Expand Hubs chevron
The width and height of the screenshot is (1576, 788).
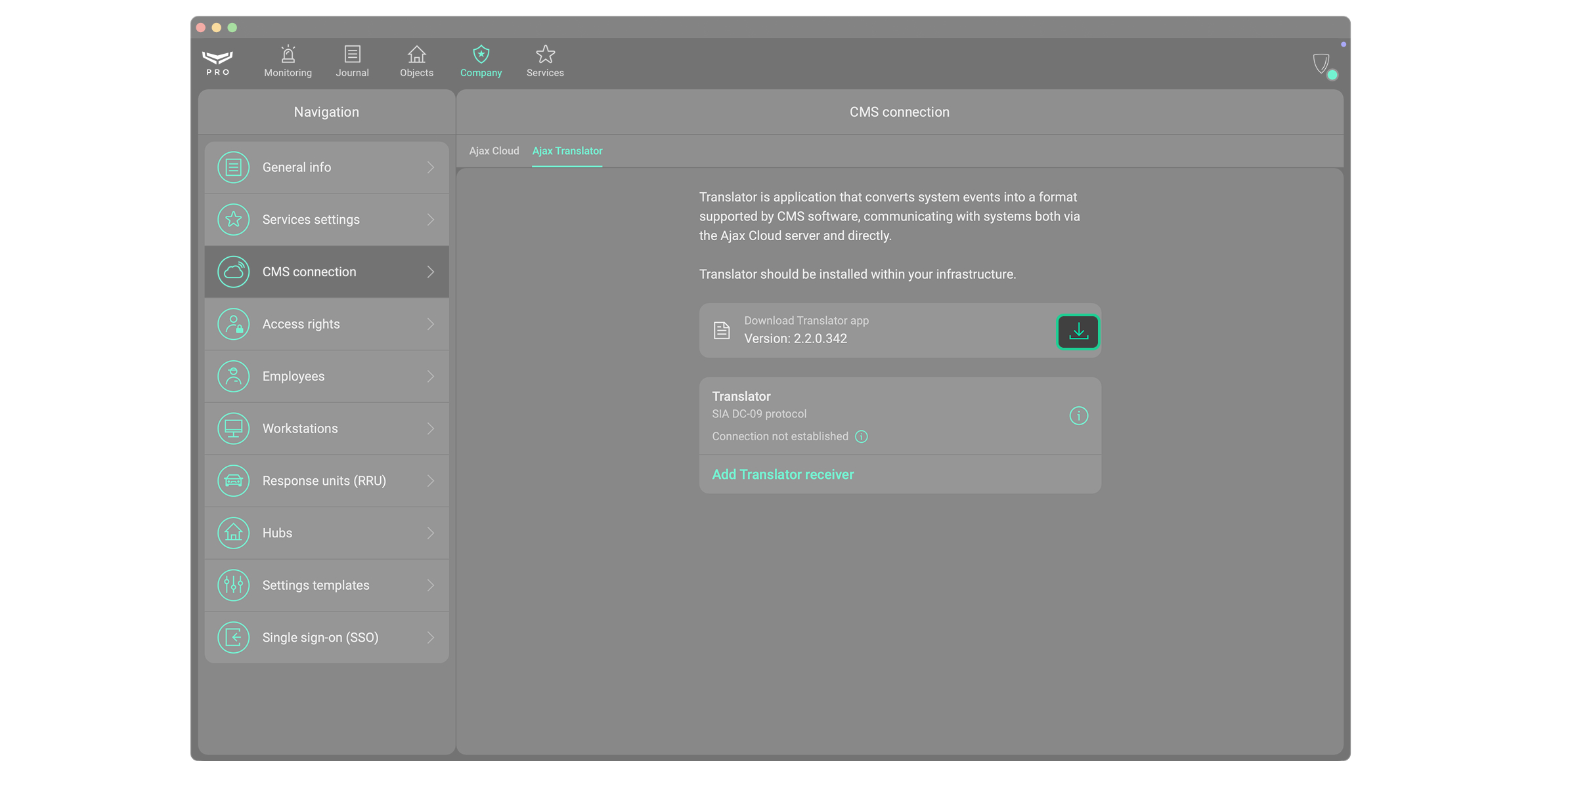point(431,533)
